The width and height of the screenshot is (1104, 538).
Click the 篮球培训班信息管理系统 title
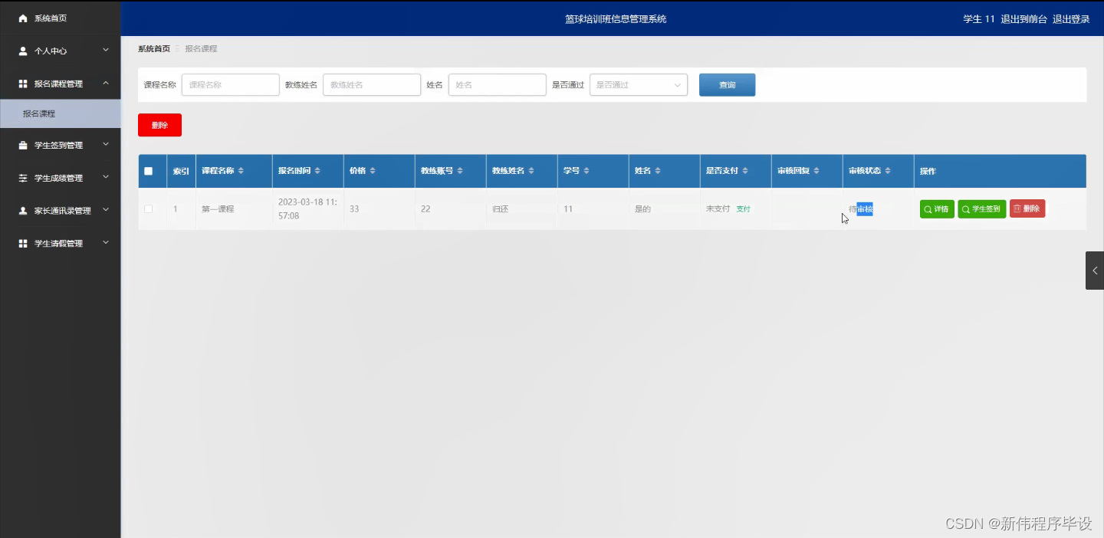[x=616, y=19]
